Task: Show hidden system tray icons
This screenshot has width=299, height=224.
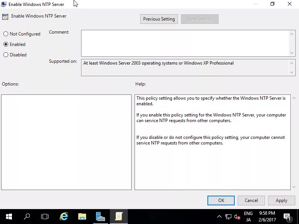Action: pyautogui.click(x=219, y=217)
